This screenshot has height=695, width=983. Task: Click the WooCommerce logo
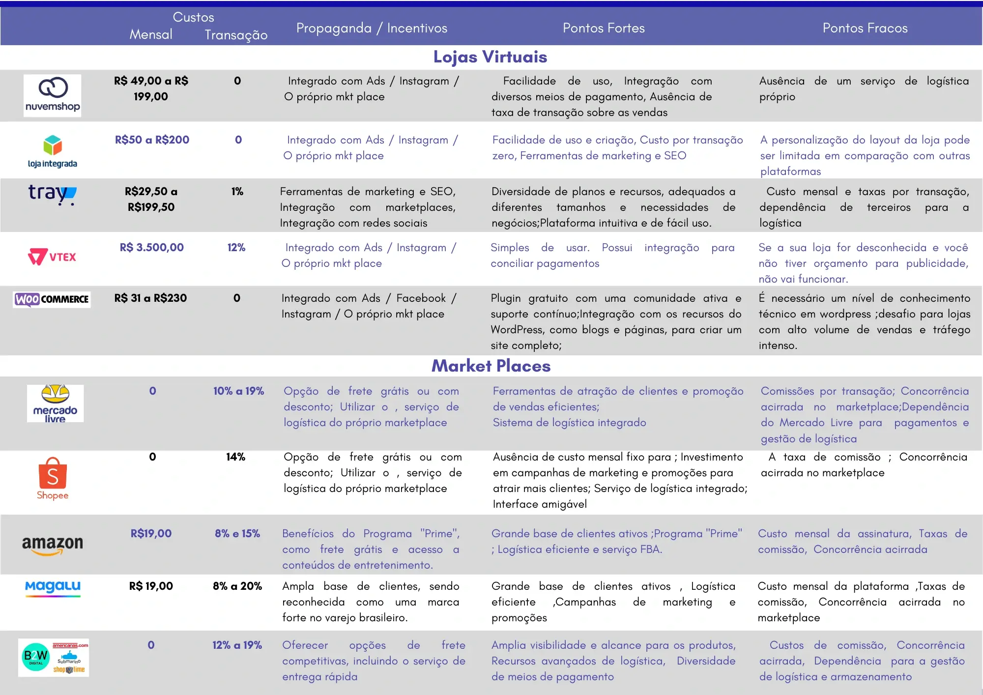coord(52,299)
